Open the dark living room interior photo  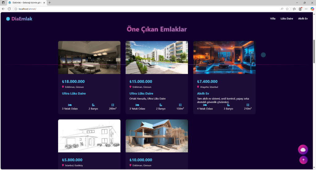pos(89,57)
